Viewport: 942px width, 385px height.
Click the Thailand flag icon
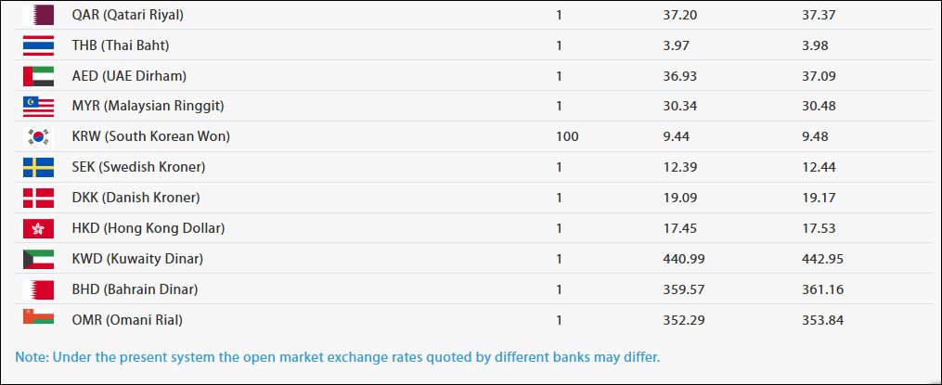coord(38,45)
